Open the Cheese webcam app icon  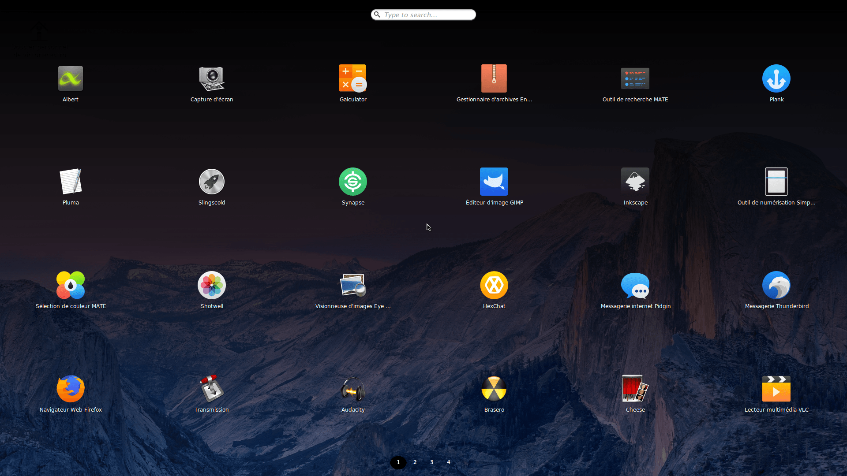click(635, 389)
